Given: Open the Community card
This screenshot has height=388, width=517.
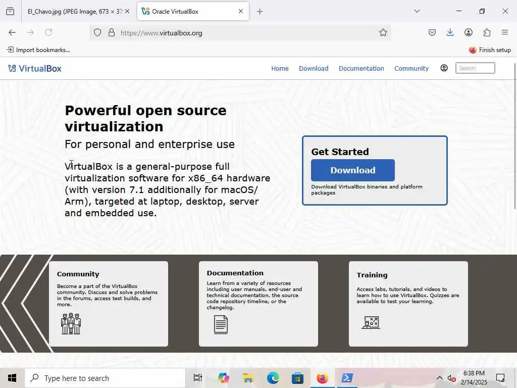Looking at the screenshot, I should click(109, 304).
